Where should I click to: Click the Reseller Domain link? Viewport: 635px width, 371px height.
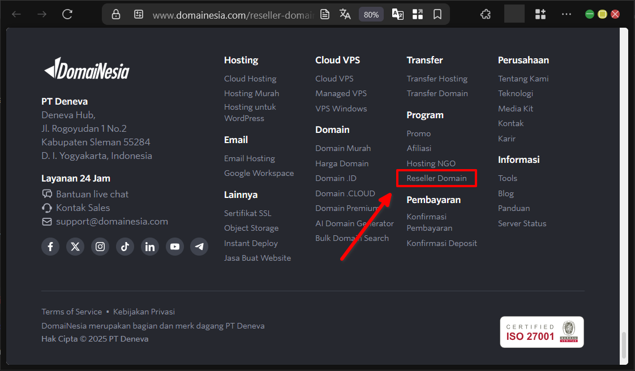[x=436, y=178]
